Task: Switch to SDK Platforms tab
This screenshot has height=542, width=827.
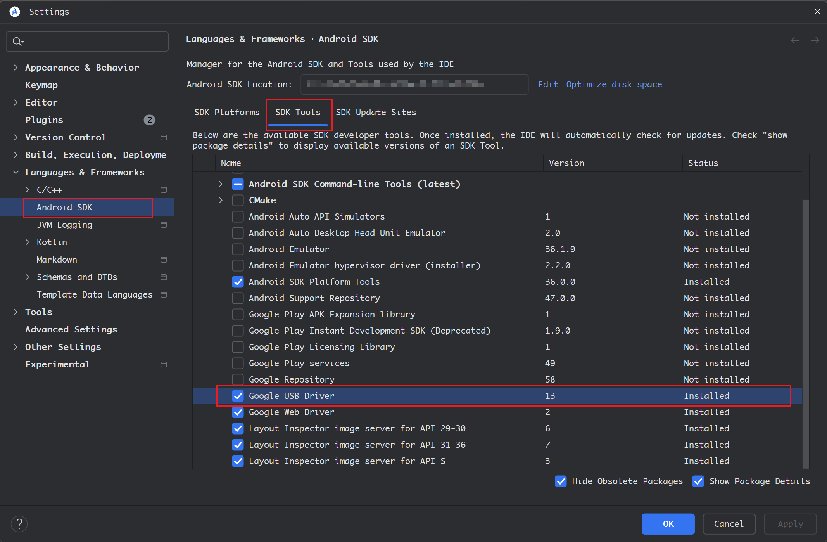Action: 227,113
